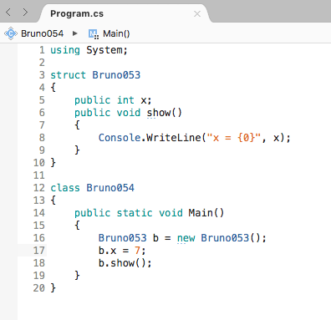Click the Bruno054 class icon in breadcrumb

click(x=11, y=33)
